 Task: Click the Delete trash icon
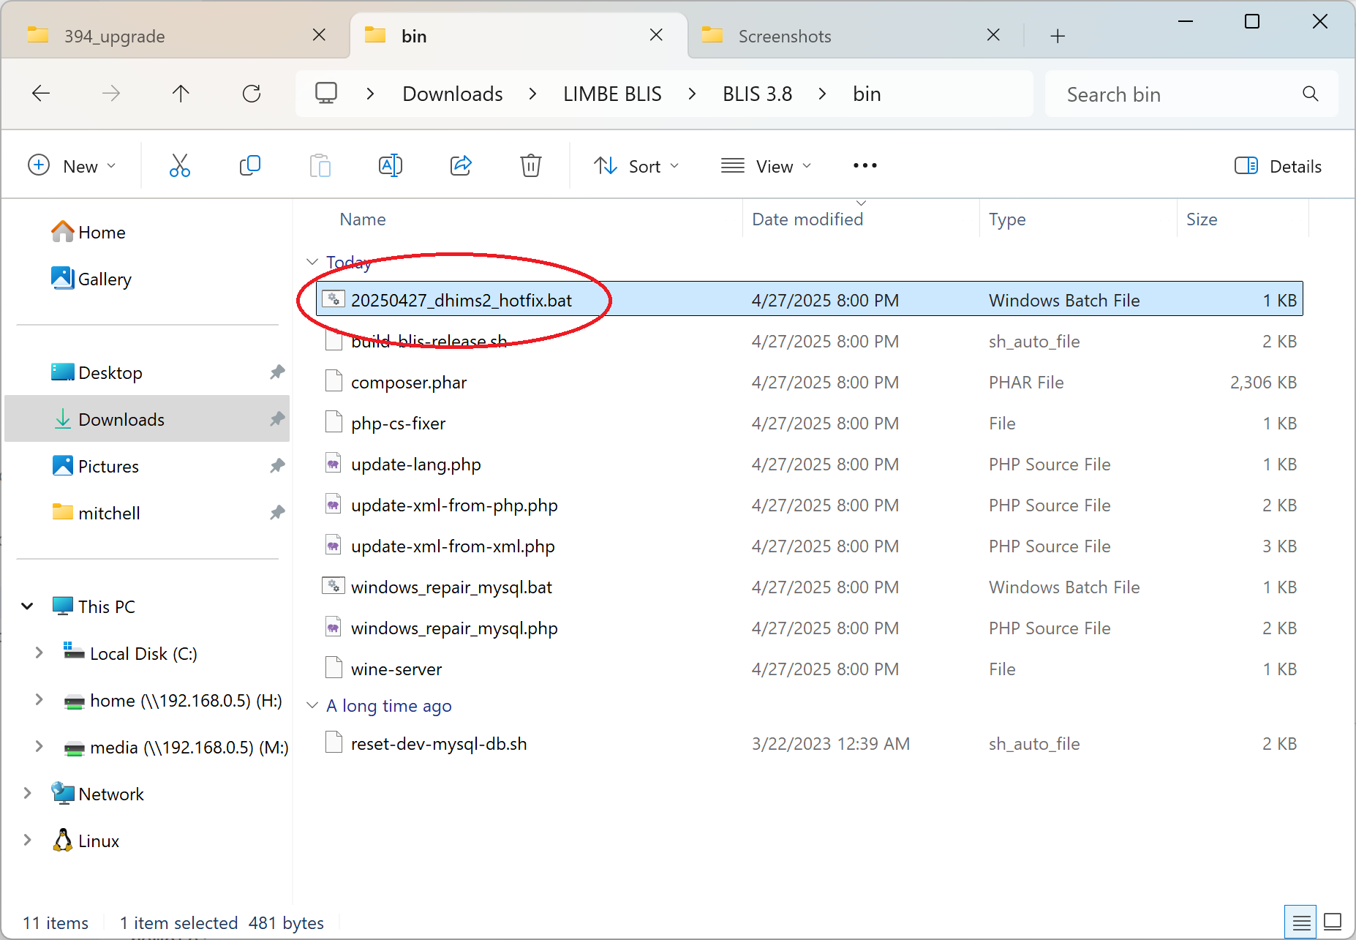pyautogui.click(x=531, y=166)
